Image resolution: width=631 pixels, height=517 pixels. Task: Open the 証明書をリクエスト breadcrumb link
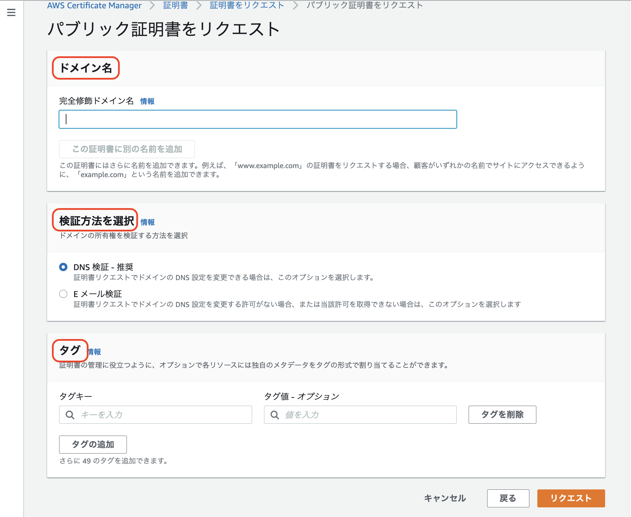coord(246,5)
